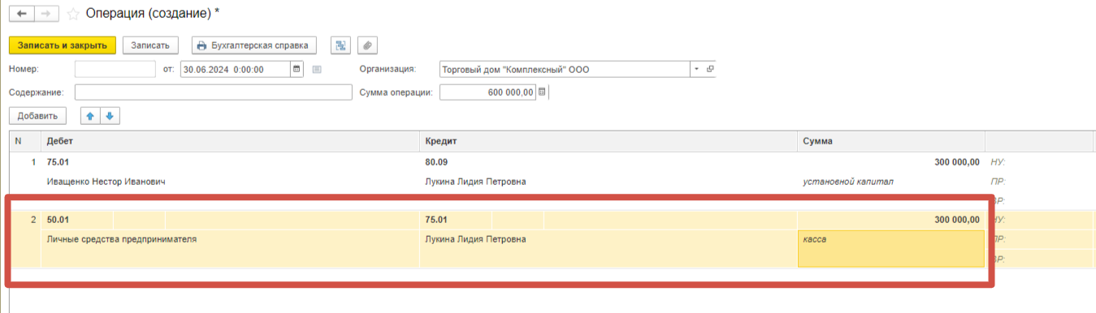Save the operation with the Записать button

pyautogui.click(x=150, y=45)
